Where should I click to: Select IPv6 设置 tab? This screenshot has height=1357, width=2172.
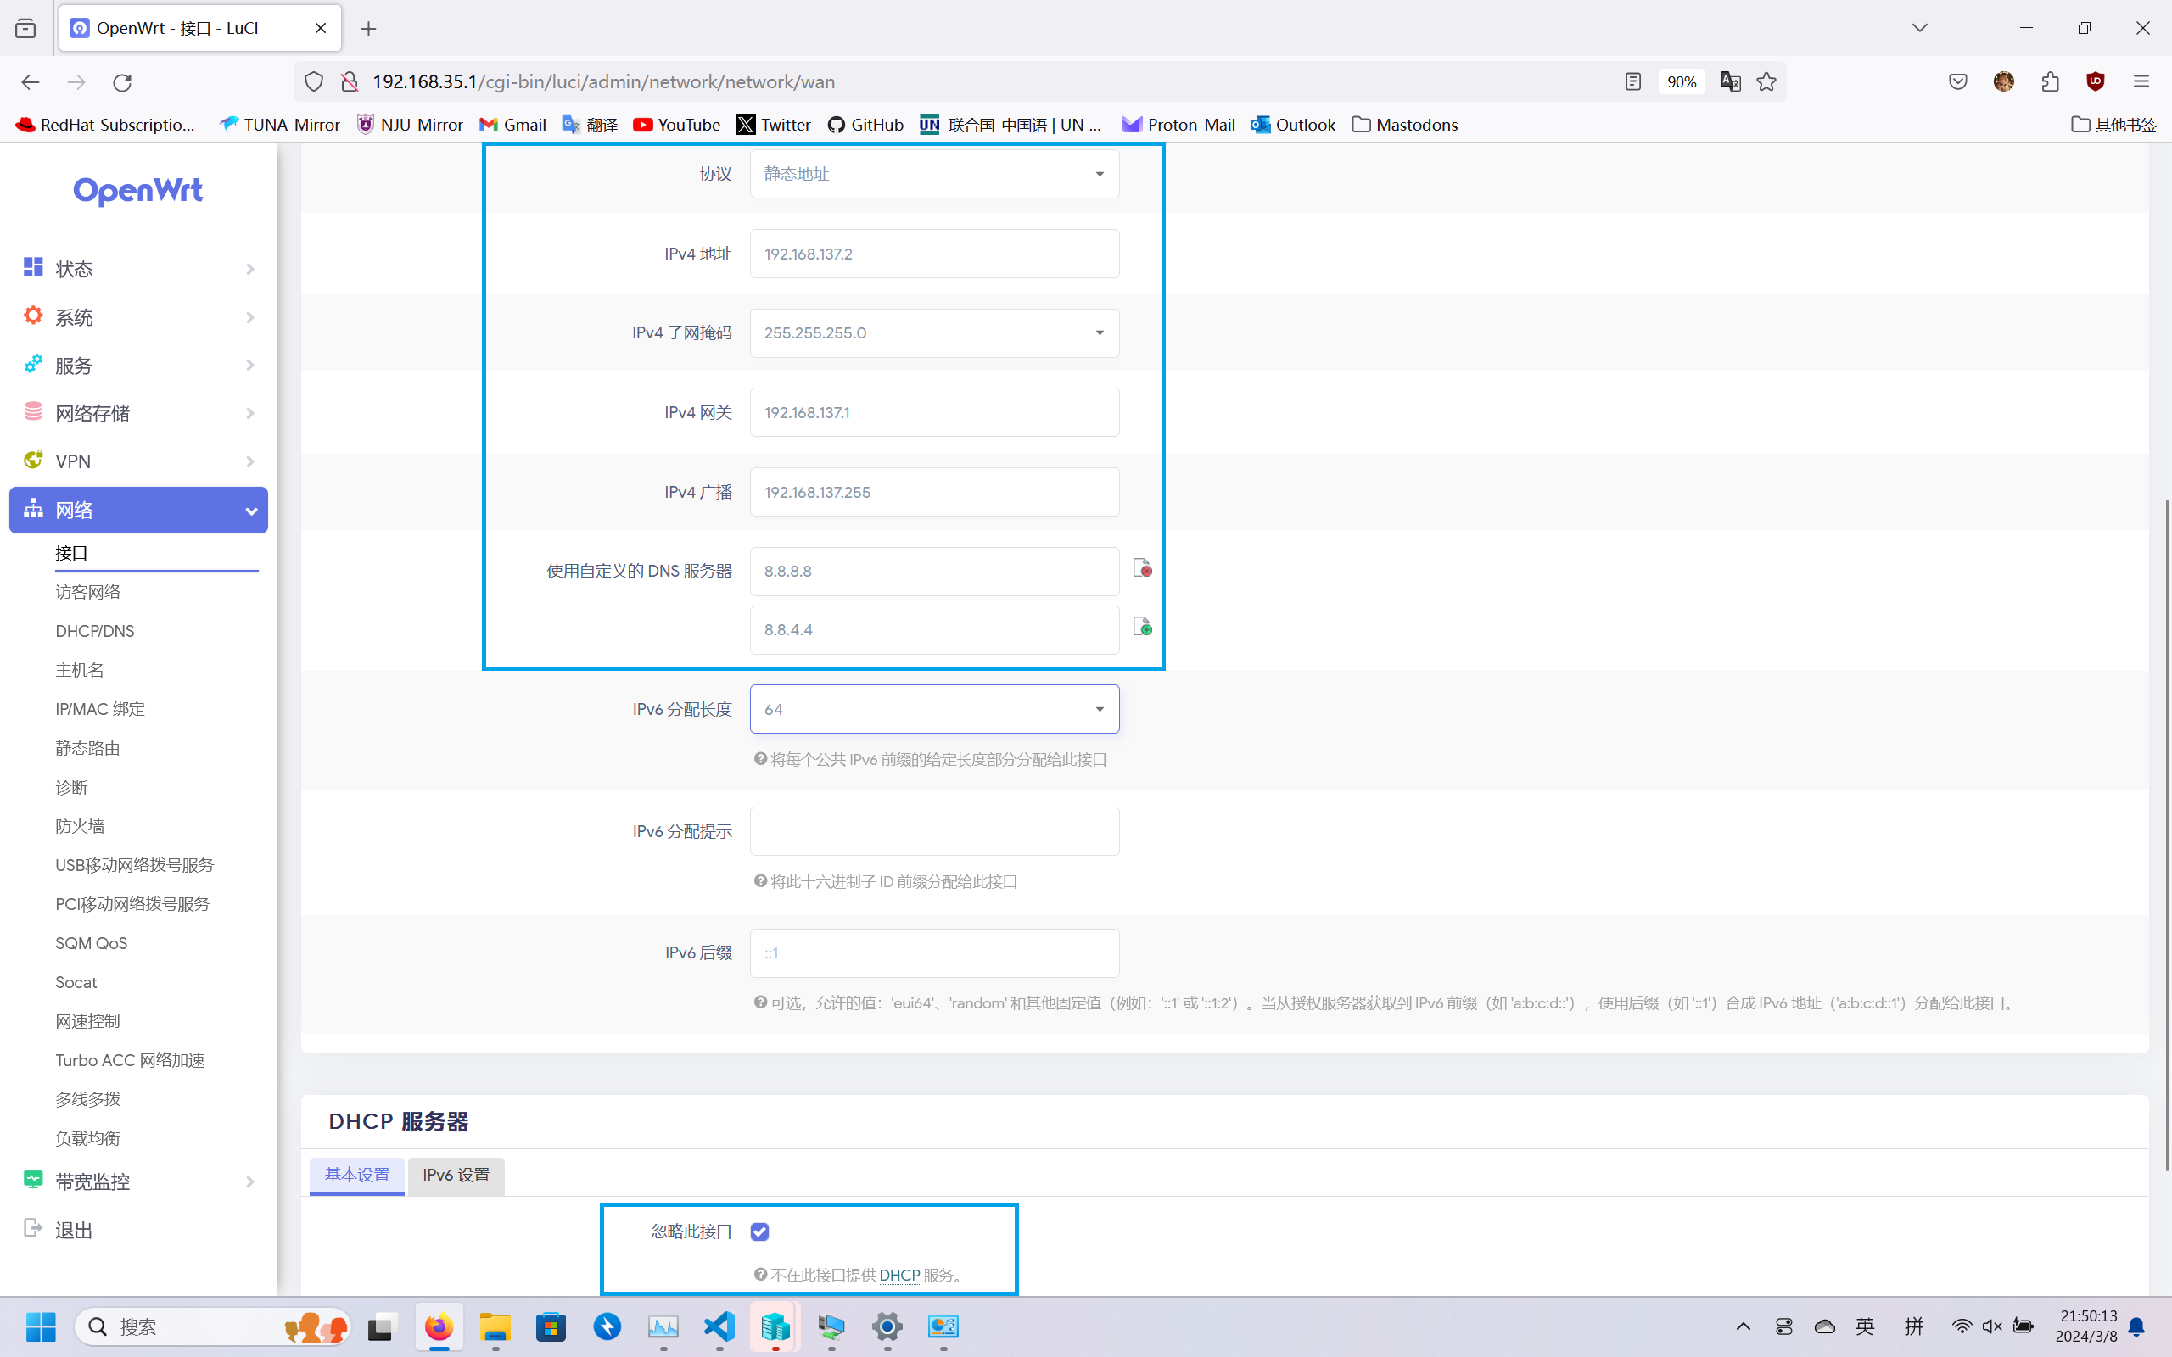(x=456, y=1174)
